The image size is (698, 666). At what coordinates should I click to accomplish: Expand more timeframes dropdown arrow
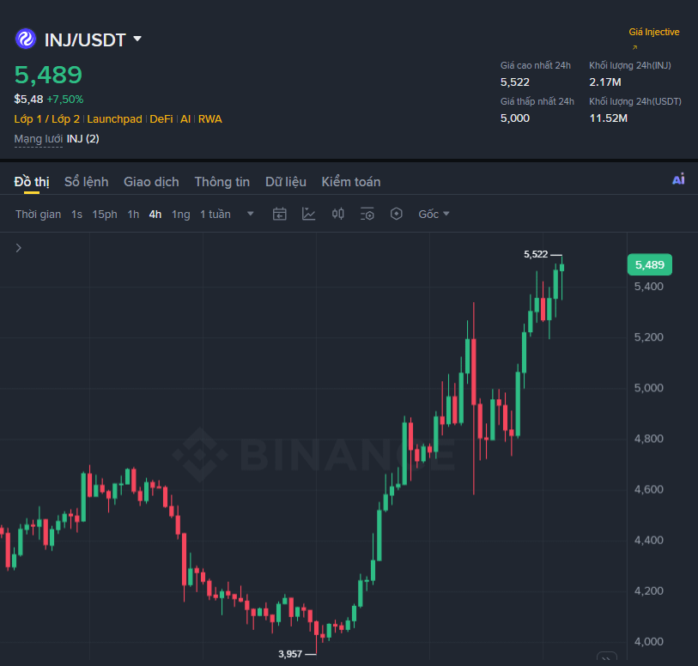click(x=251, y=214)
